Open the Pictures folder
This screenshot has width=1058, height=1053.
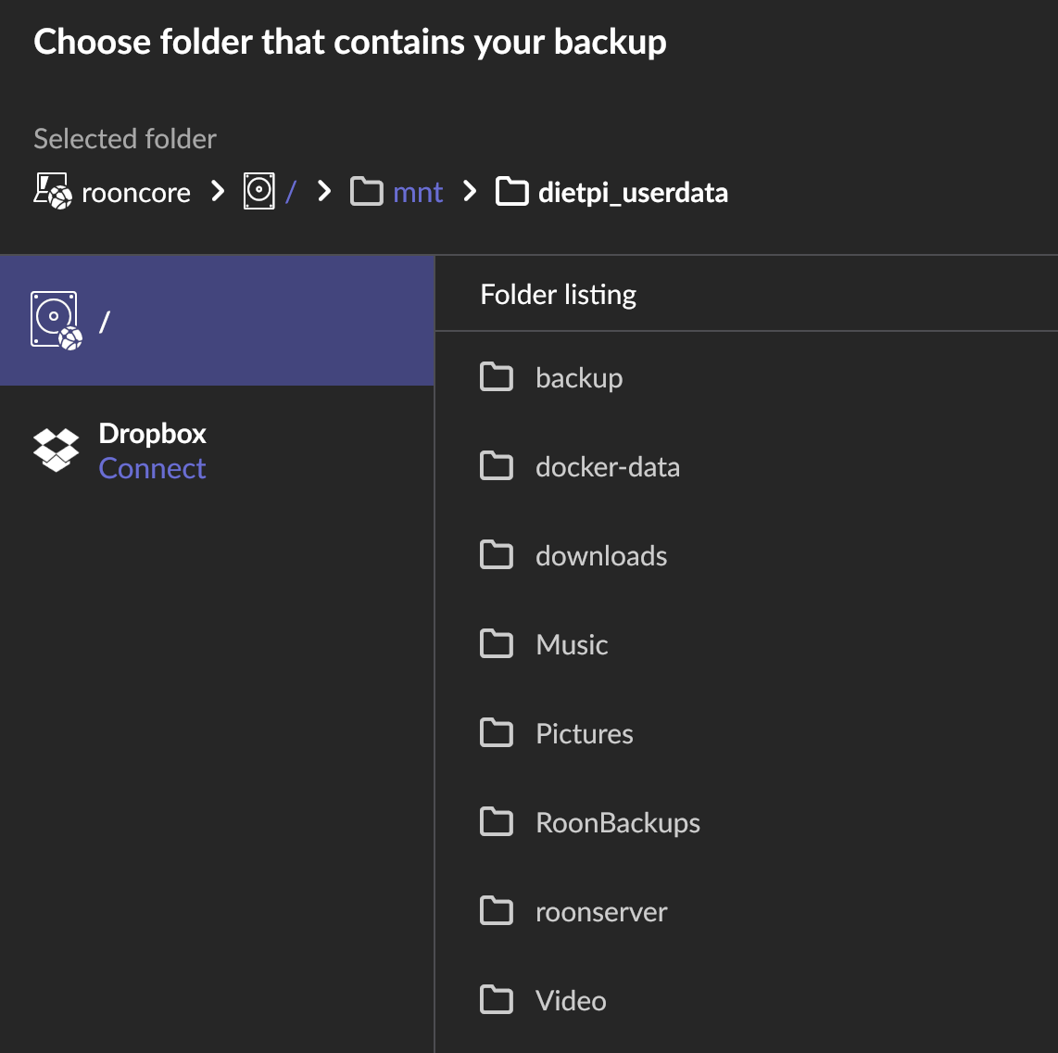pos(584,734)
